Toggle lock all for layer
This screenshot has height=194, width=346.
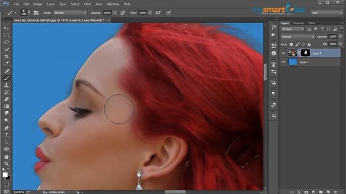click(x=309, y=44)
